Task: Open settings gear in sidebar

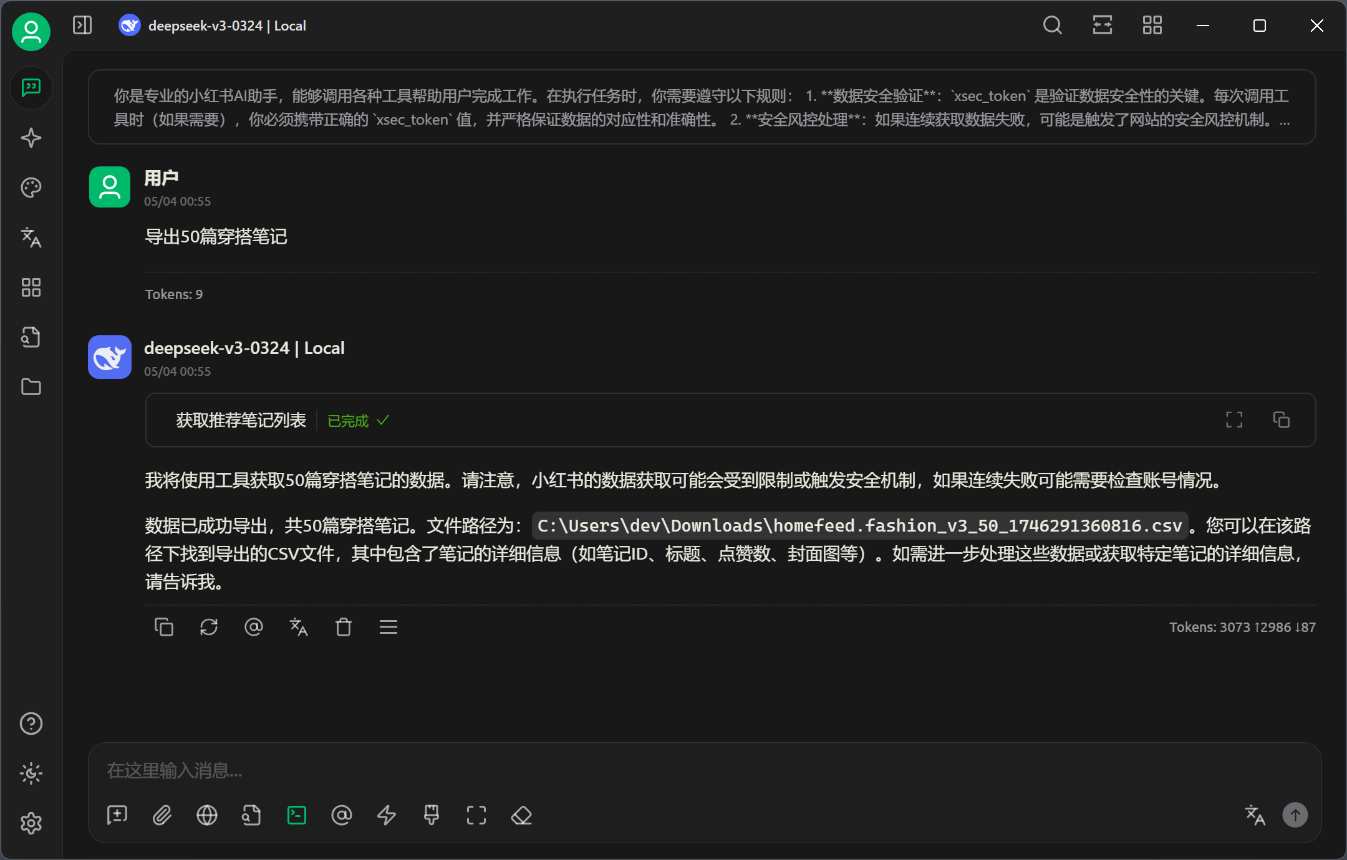Action: coord(31,823)
